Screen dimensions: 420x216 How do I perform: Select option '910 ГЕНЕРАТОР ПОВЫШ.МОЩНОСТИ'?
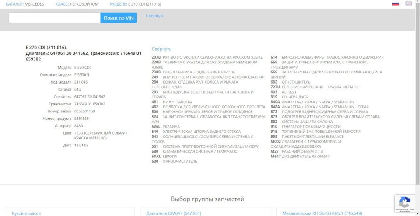(x=306, y=127)
